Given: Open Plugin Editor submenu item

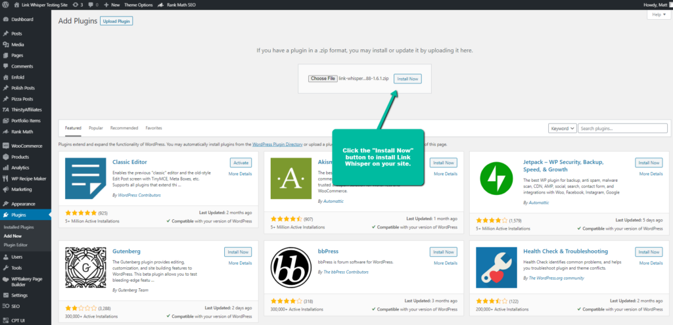Looking at the screenshot, I should (x=16, y=245).
